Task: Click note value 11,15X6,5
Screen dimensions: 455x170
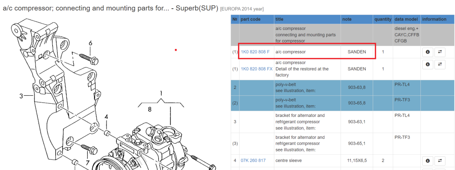Action: (357, 160)
